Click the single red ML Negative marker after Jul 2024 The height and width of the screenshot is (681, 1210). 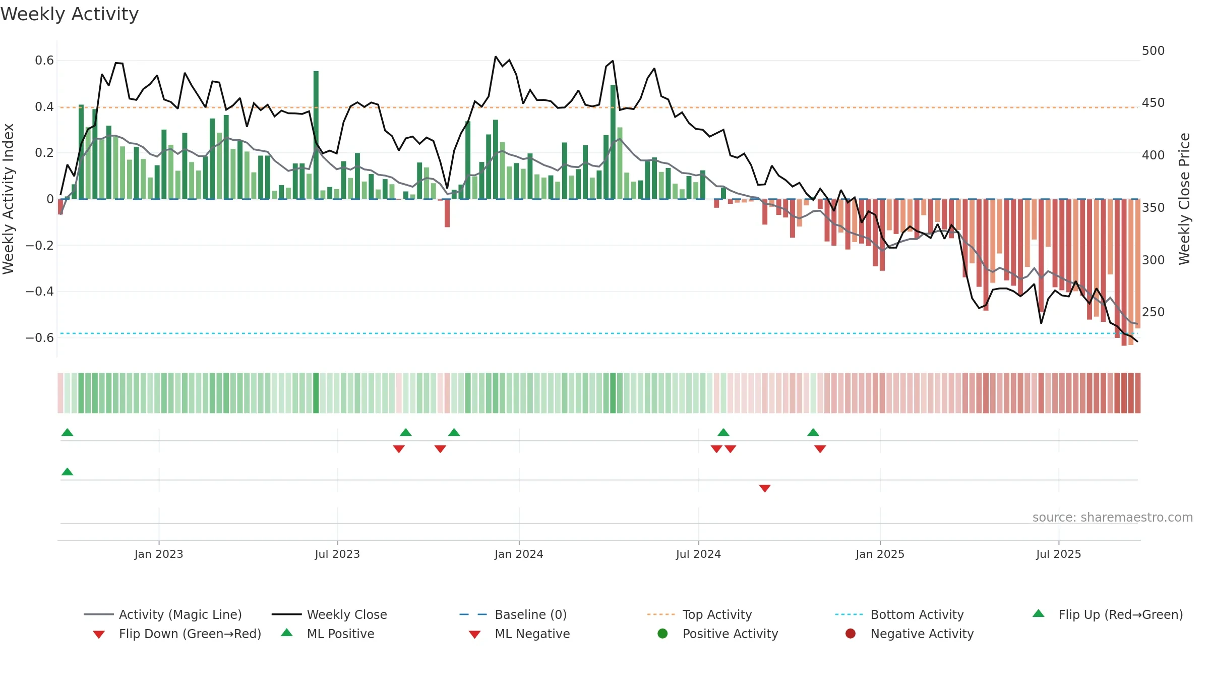pyautogui.click(x=765, y=488)
